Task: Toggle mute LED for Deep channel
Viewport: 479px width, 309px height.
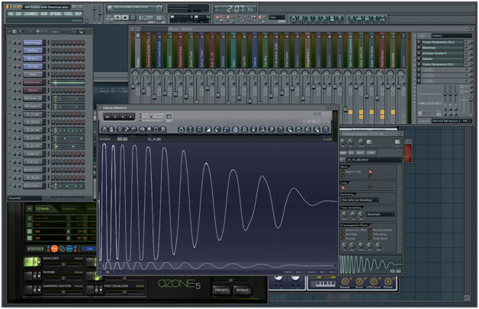Action: 10,75
